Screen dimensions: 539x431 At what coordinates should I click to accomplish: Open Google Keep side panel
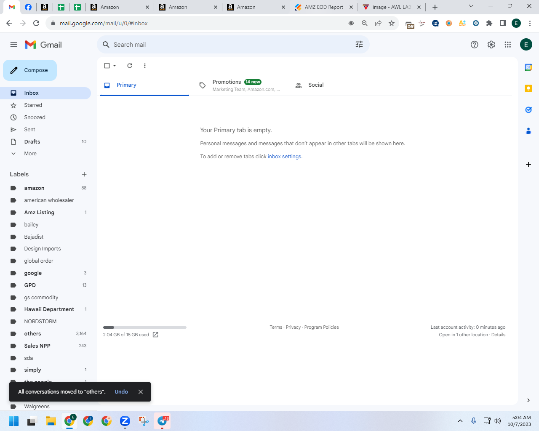pos(528,88)
